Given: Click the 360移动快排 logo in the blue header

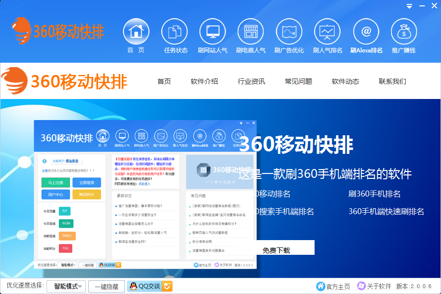Looking at the screenshot, I should point(58,31).
